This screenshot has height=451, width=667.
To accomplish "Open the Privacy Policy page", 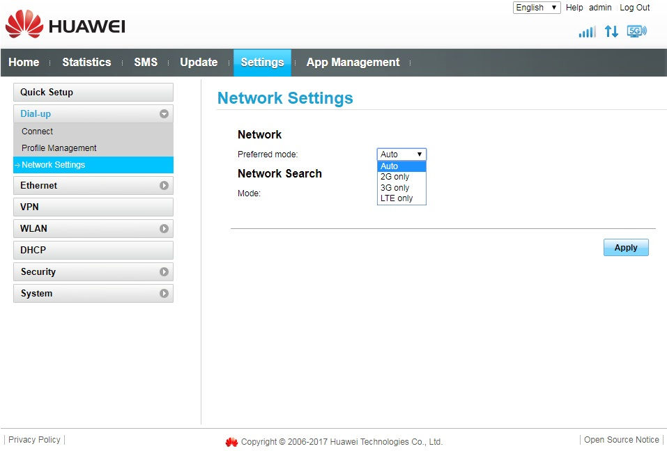I will tap(34, 439).
